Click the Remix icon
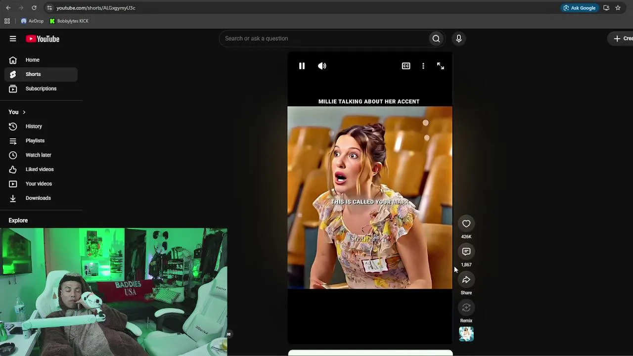This screenshot has width=633, height=356. pos(466,308)
